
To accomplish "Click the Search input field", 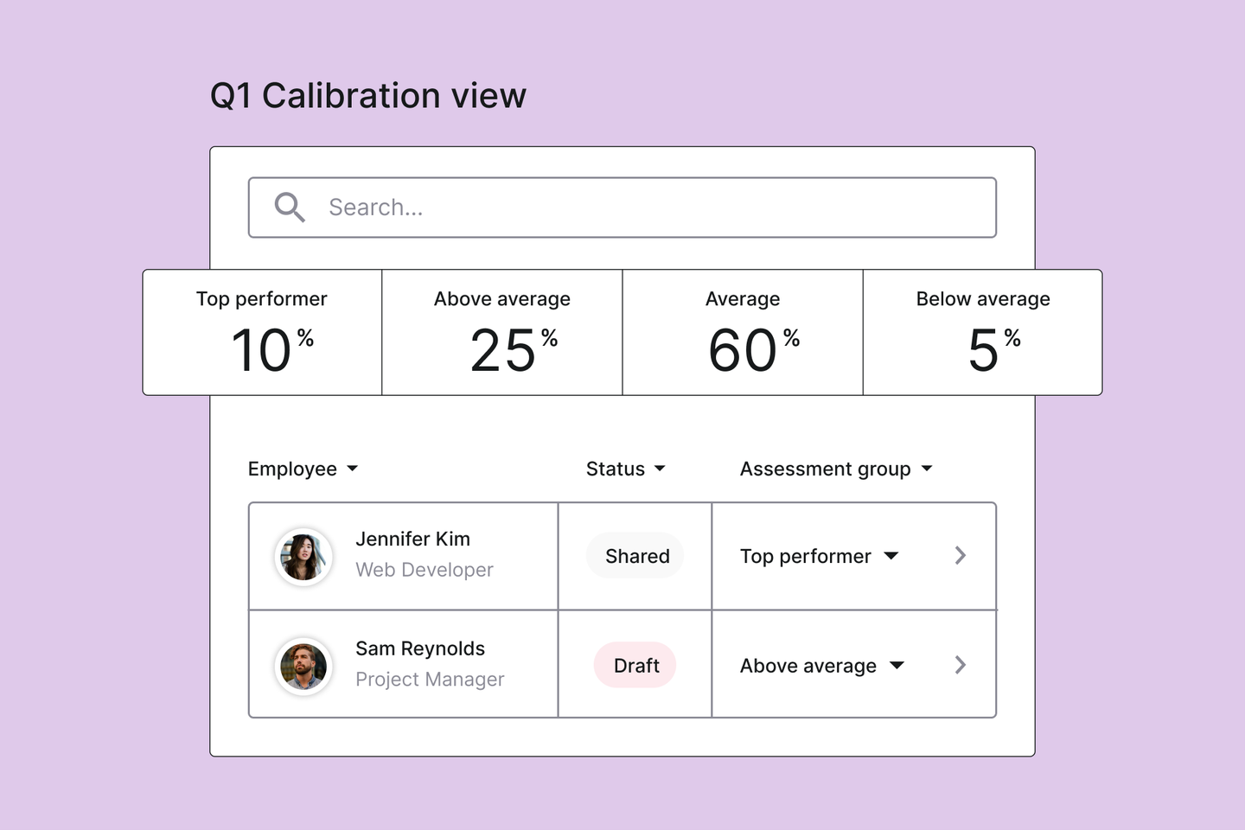I will (x=640, y=207).
